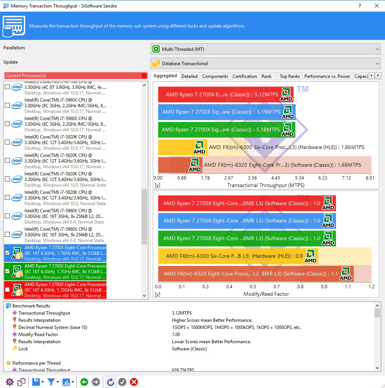Click the yellow database icon beside Database Transactional

(x=156, y=63)
